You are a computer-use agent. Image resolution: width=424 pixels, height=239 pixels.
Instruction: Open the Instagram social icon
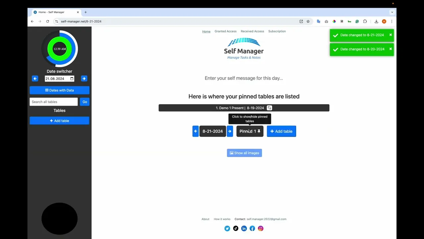pyautogui.click(x=261, y=228)
